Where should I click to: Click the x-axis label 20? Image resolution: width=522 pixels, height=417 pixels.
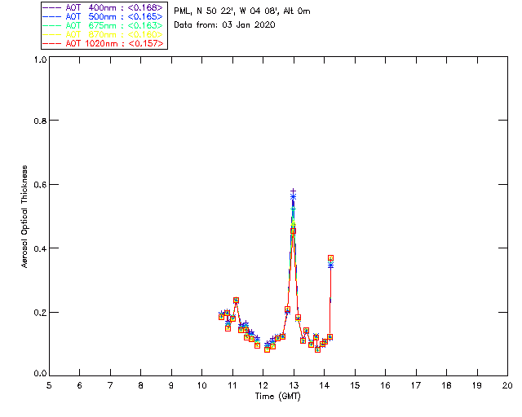(x=507, y=385)
